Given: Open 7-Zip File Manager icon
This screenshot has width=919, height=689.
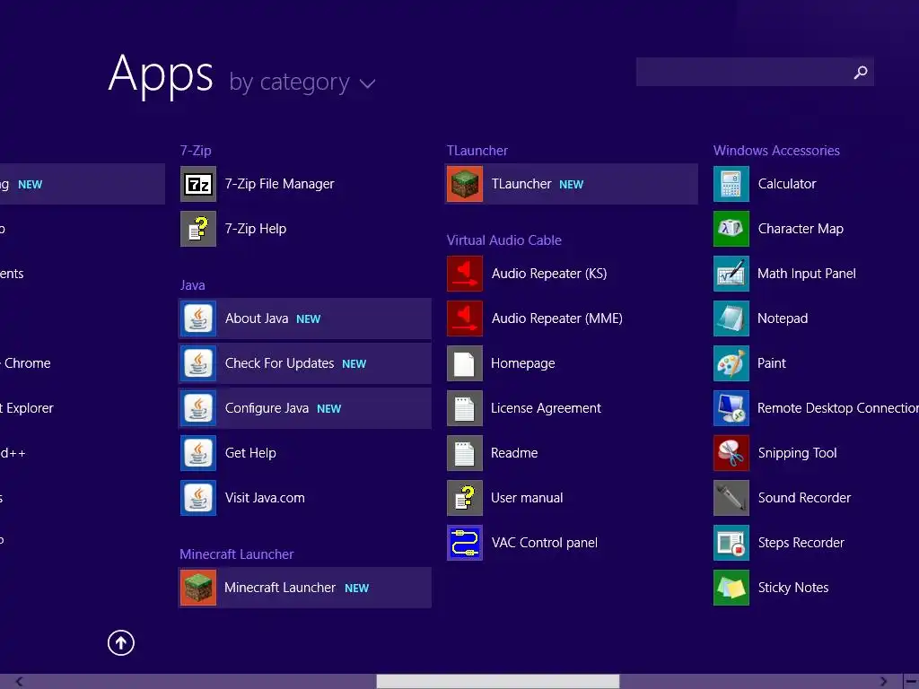Looking at the screenshot, I should click(198, 184).
